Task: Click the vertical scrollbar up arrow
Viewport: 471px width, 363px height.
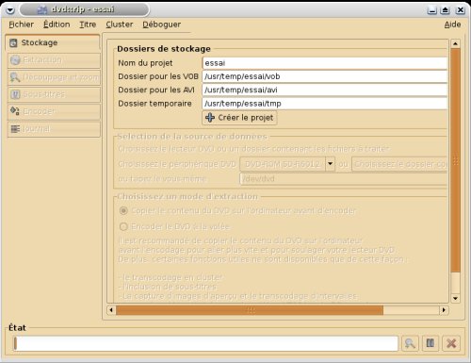Action: [x=455, y=43]
